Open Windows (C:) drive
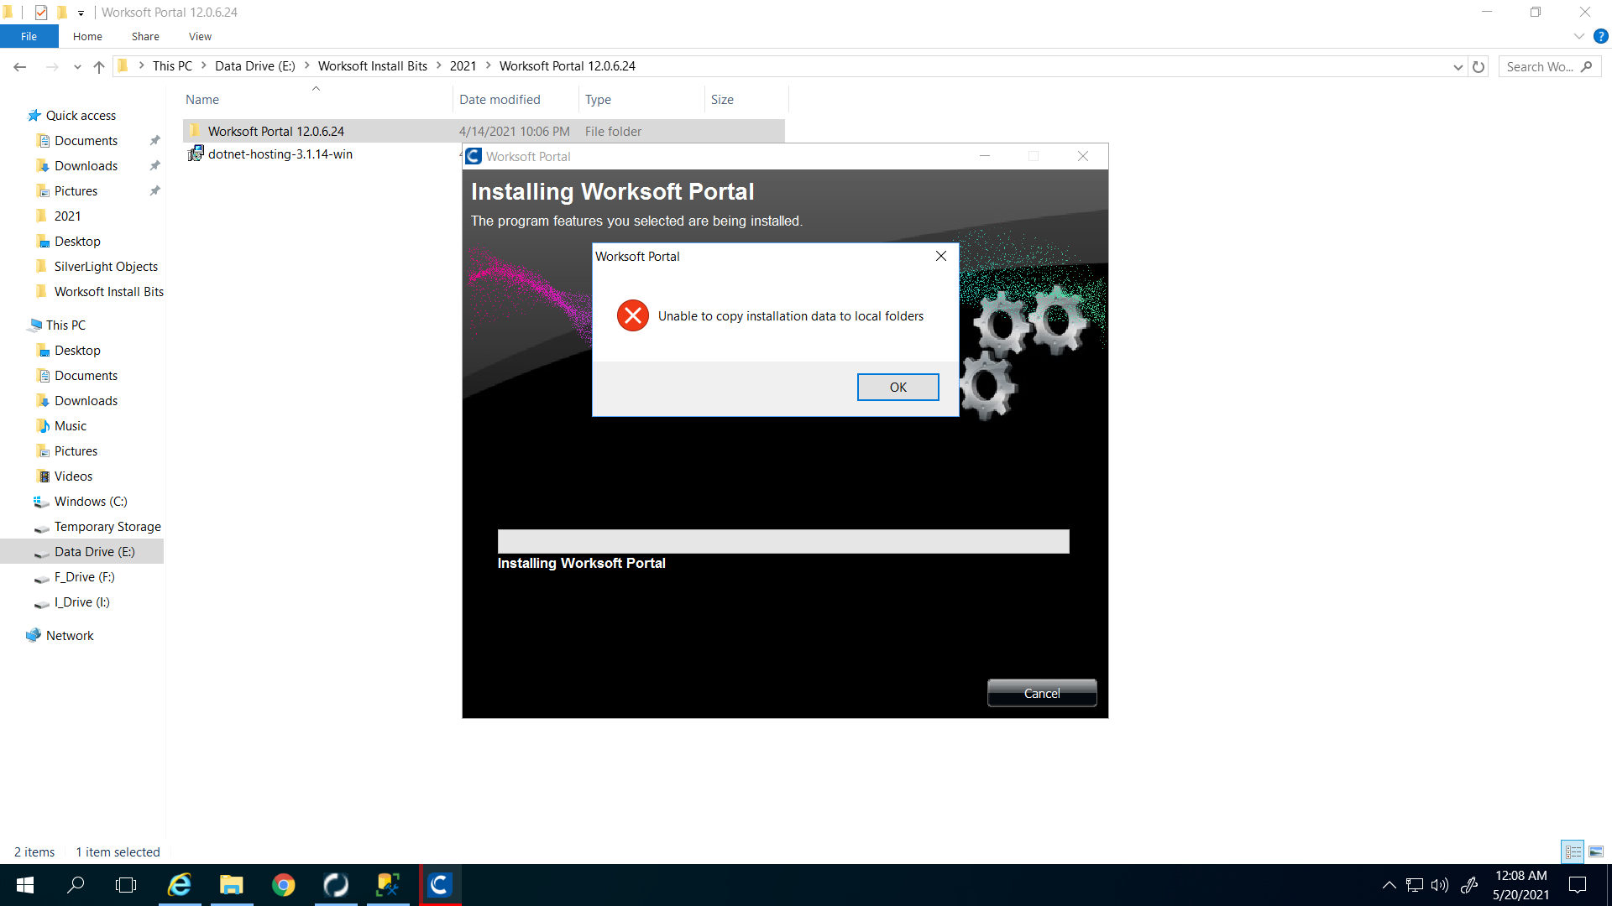1612x906 pixels. coord(91,501)
